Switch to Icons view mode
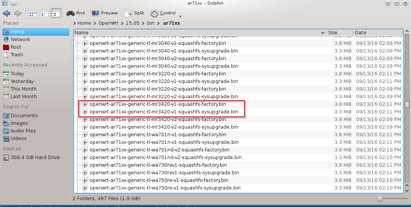The image size is (411, 207). [x=32, y=13]
